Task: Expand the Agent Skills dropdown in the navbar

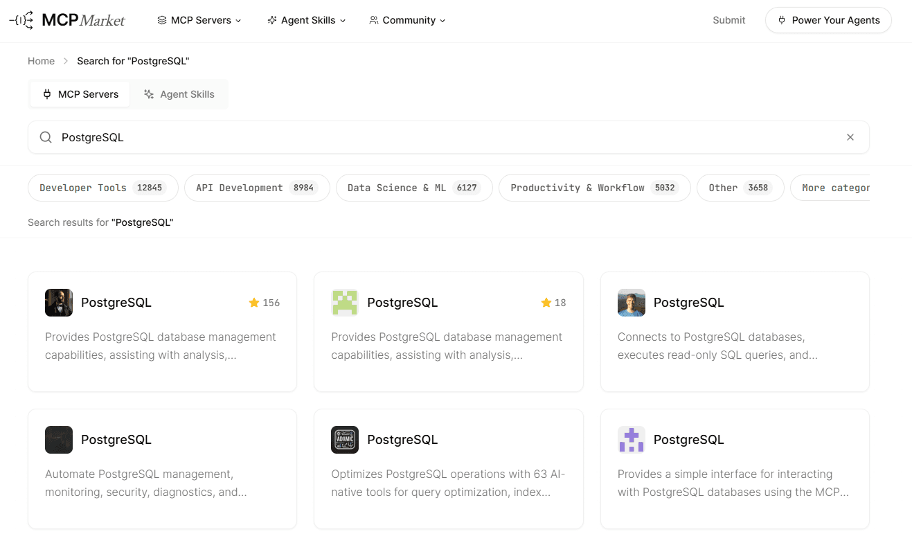Action: [x=306, y=20]
